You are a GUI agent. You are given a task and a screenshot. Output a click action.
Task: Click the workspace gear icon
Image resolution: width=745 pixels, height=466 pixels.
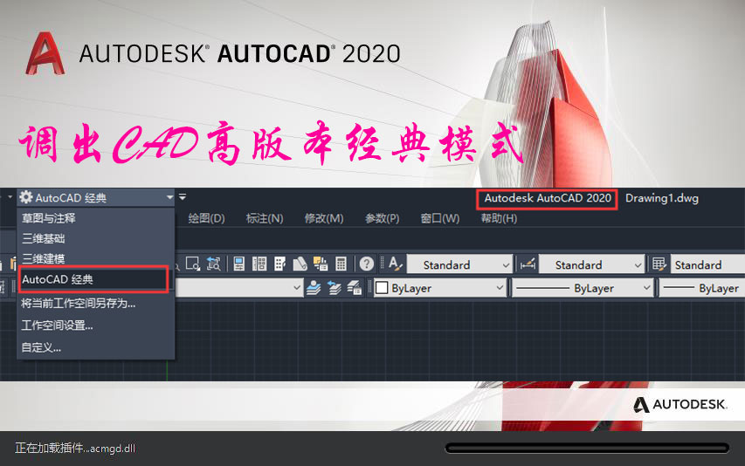point(25,197)
